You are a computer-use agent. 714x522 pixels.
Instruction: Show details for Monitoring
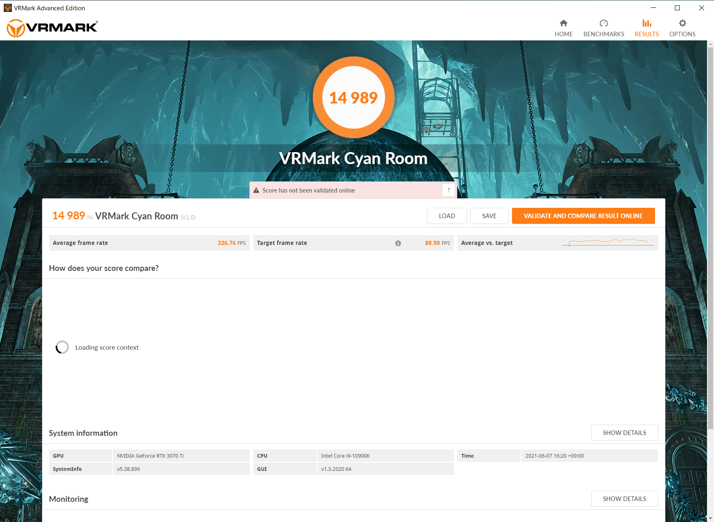coord(624,498)
